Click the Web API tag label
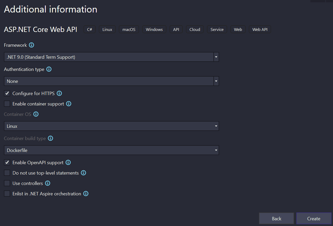 [260, 29]
